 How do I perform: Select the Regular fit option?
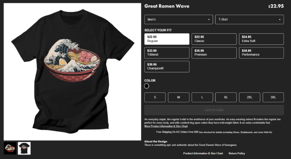pyautogui.click(x=167, y=39)
